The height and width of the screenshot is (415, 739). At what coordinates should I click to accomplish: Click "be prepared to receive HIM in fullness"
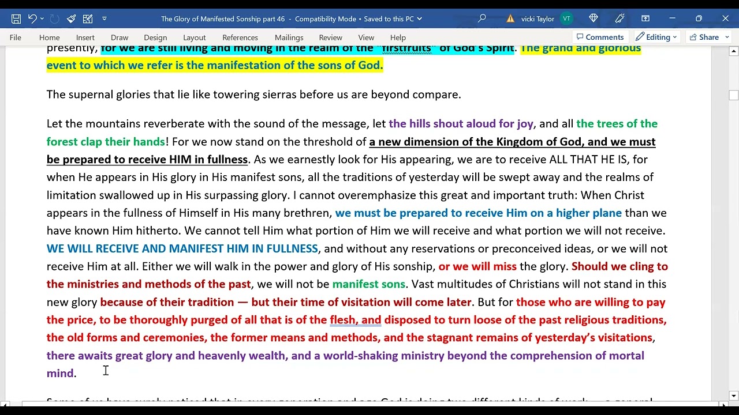[147, 160]
